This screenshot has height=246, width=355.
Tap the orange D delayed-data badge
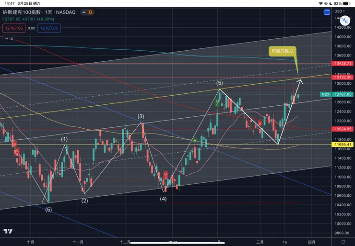91,12
